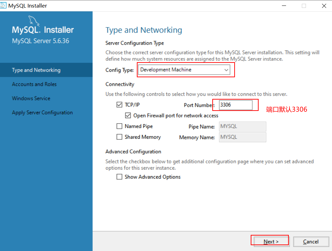Image resolution: width=332 pixels, height=251 pixels.
Task: Select the Type and Networking step
Action: click(36, 70)
